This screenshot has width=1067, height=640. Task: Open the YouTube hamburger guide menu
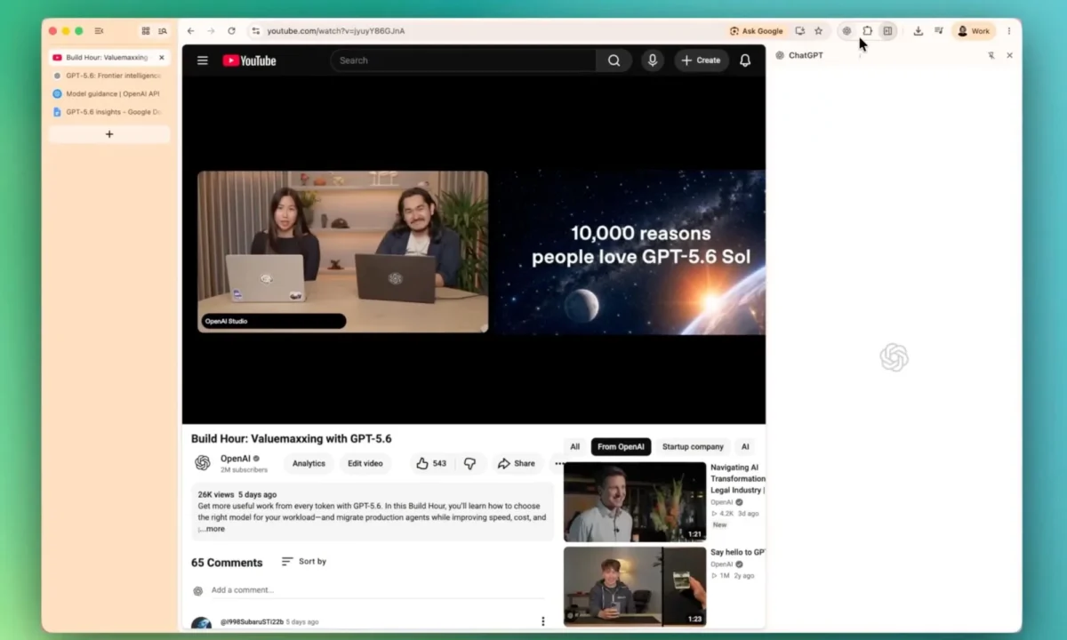(x=203, y=60)
